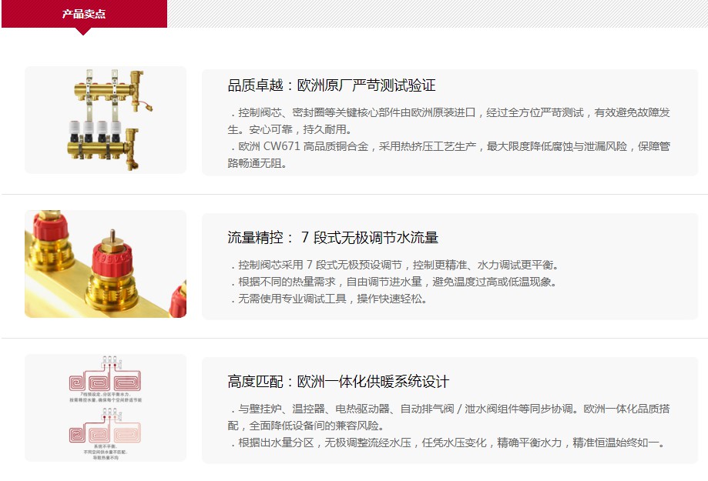This screenshot has height=481, width=708.
Task: Open the red valve close-up thumbnail
Action: [x=106, y=264]
